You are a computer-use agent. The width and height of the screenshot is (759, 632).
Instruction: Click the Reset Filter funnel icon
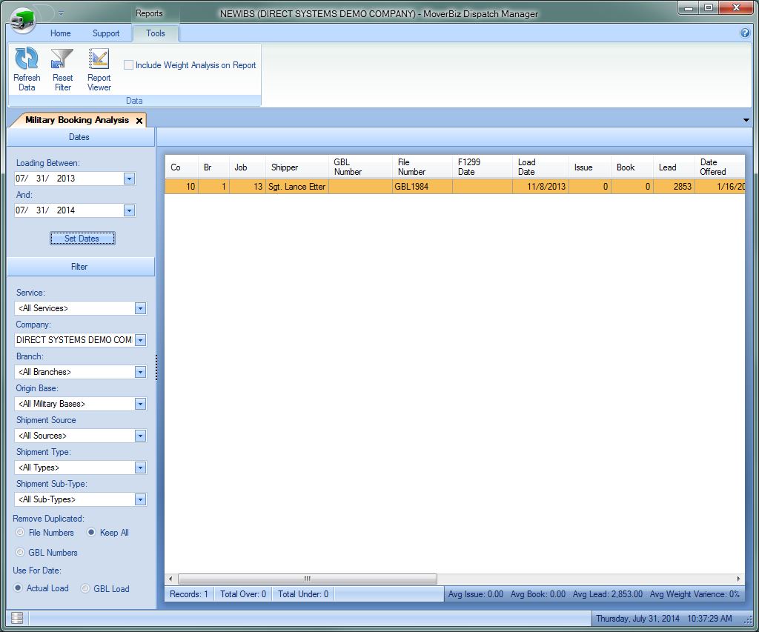(x=62, y=59)
